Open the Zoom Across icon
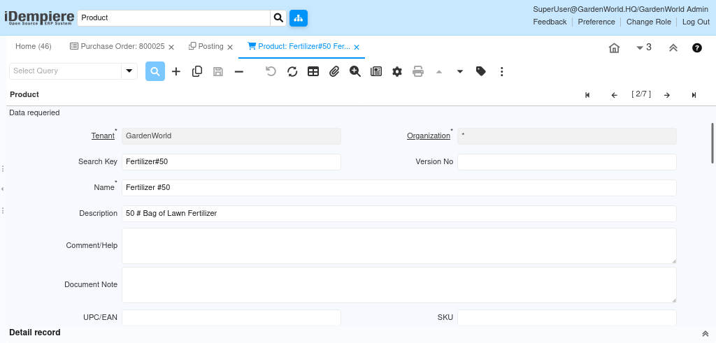 click(355, 71)
